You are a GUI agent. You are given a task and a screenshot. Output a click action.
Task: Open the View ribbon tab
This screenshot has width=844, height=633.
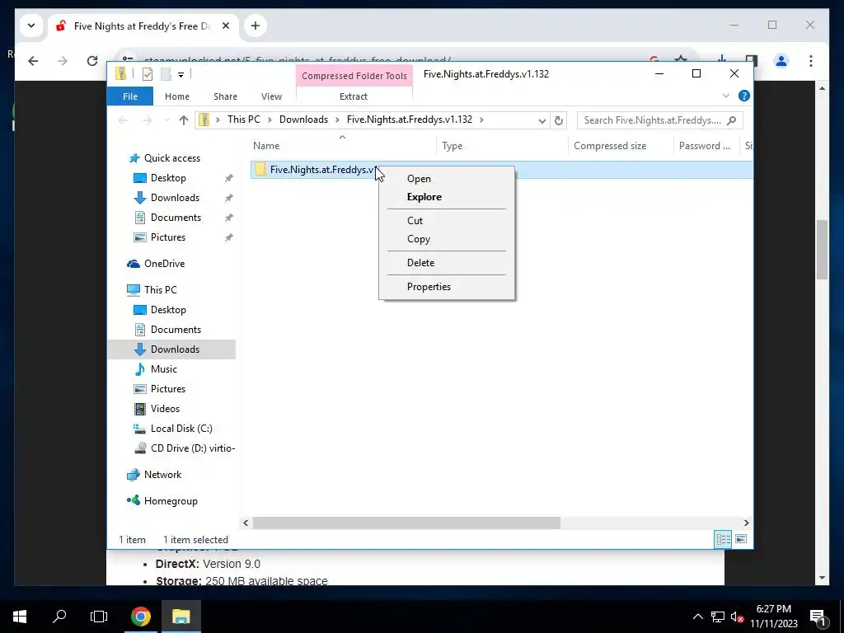[x=271, y=96]
